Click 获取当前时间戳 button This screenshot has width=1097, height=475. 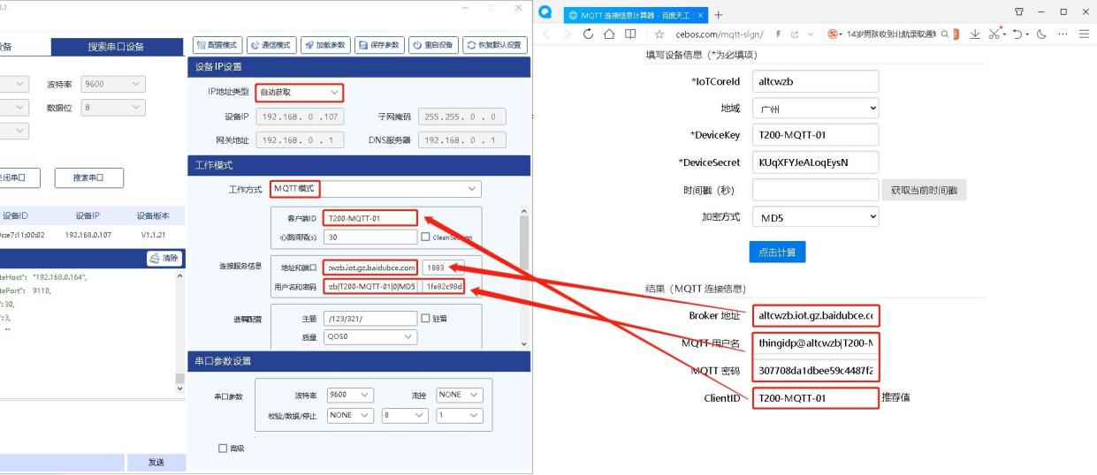924,190
